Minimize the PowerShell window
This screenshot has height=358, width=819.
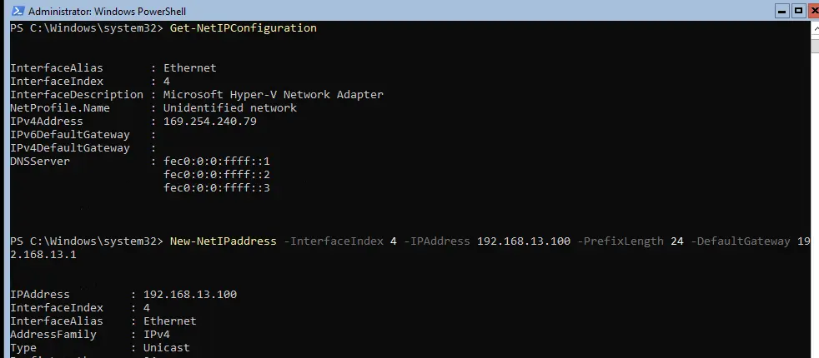[781, 11]
